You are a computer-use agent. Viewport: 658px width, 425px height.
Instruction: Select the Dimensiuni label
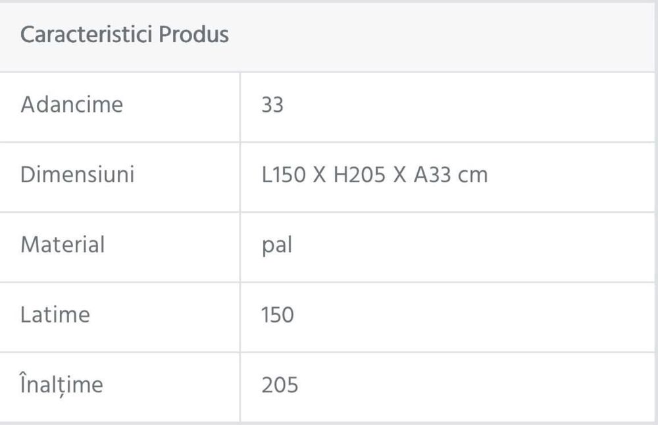(77, 174)
